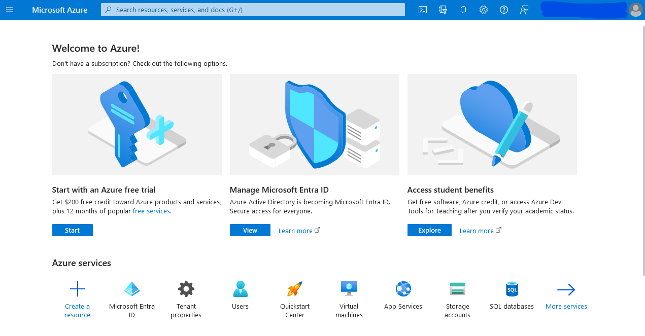Click the Access student benefits title
The image size is (645, 336).
(451, 190)
